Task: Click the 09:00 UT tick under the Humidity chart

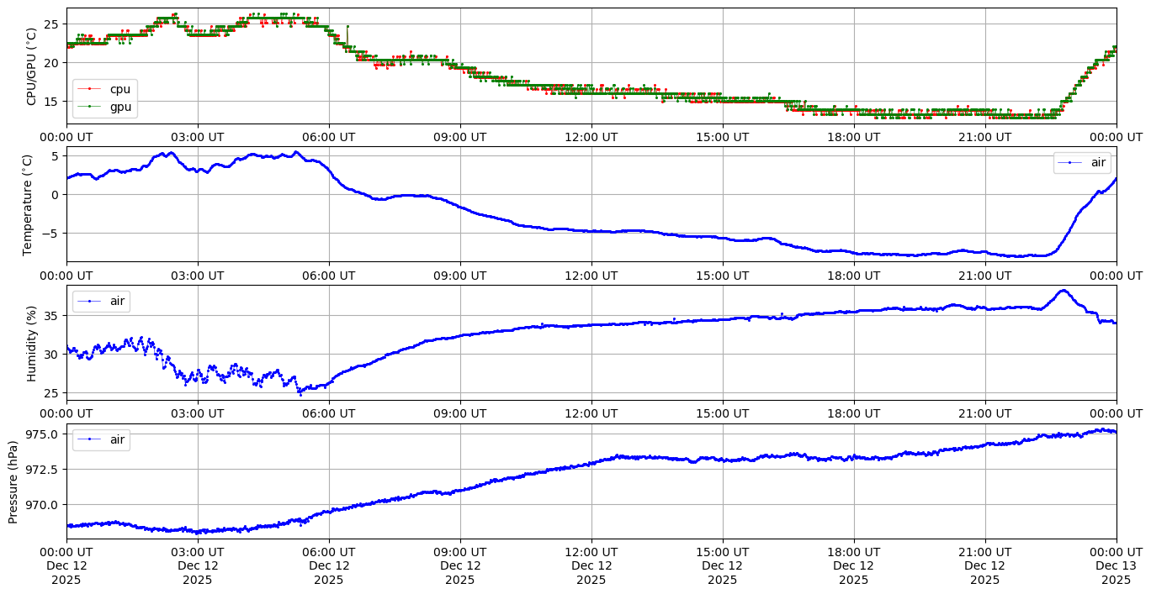Action: coord(460,413)
